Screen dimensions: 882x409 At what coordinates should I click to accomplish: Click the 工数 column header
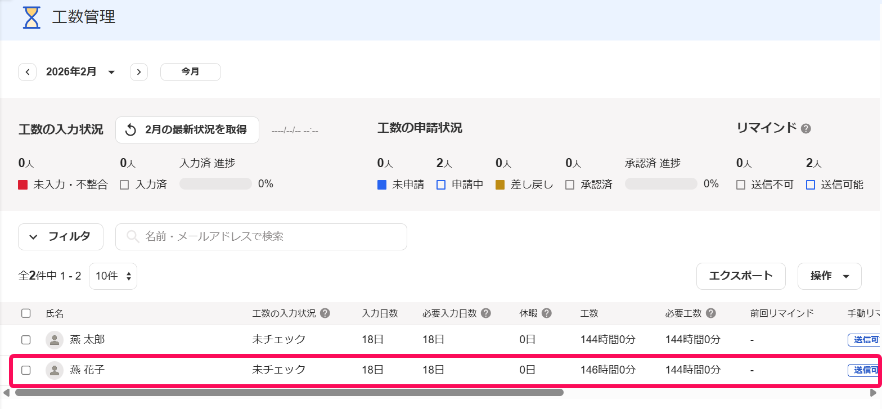point(589,313)
